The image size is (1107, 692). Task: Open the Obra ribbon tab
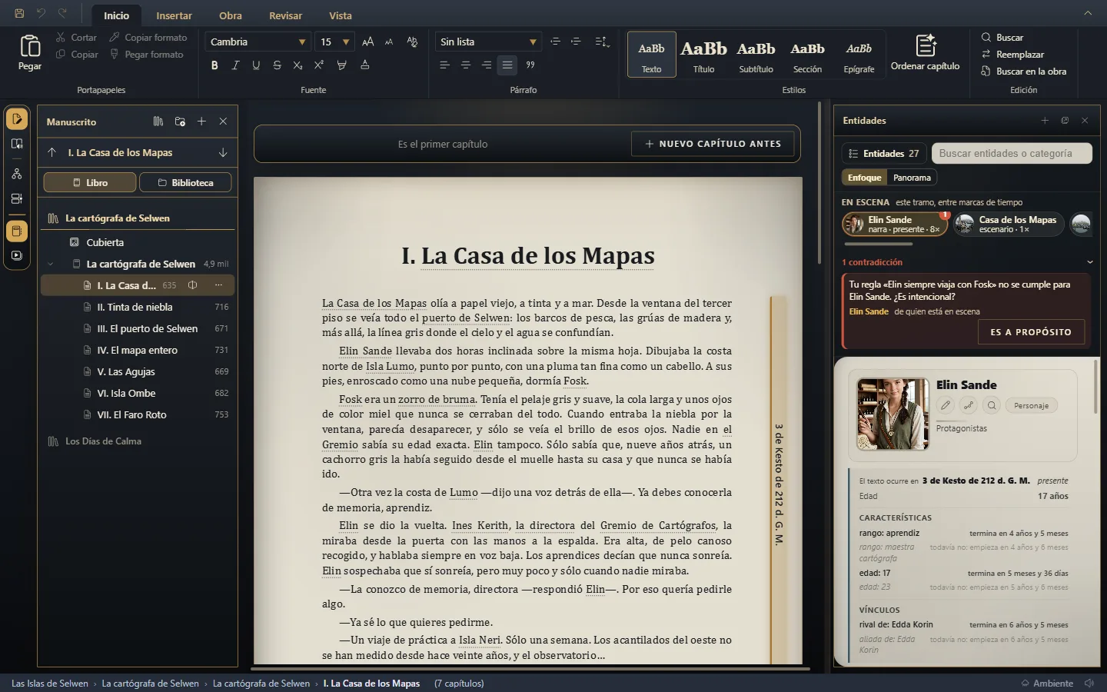[x=230, y=15]
